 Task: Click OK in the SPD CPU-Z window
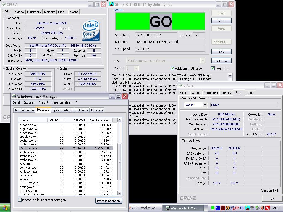coord(272,198)
